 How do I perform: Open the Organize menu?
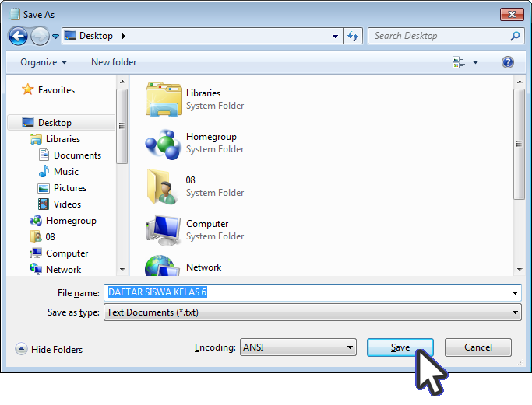(44, 62)
